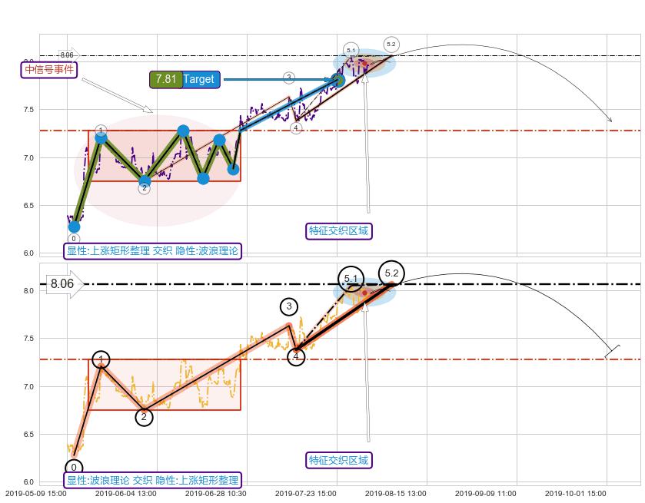
Task: Click small wave marker 5.2 in top chart
Action: 391,45
